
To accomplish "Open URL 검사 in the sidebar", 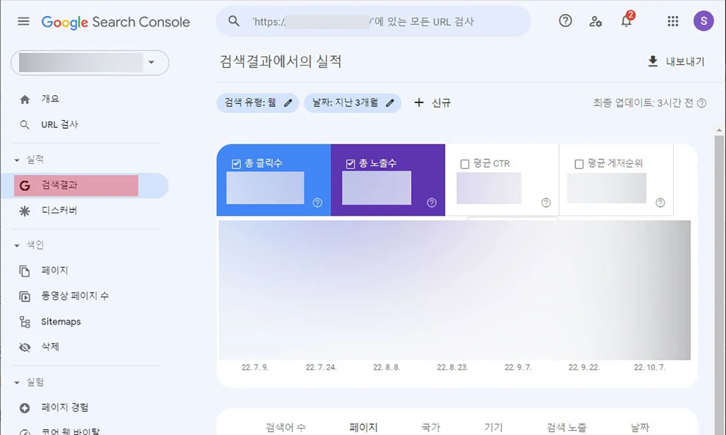I will tap(59, 125).
